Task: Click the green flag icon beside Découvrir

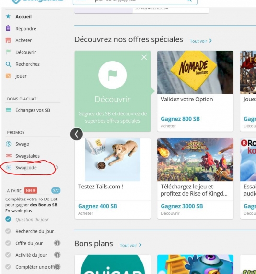Action: pos(8,52)
